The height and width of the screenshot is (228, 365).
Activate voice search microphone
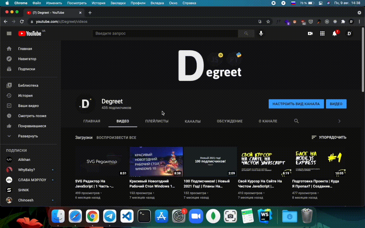pos(261,34)
